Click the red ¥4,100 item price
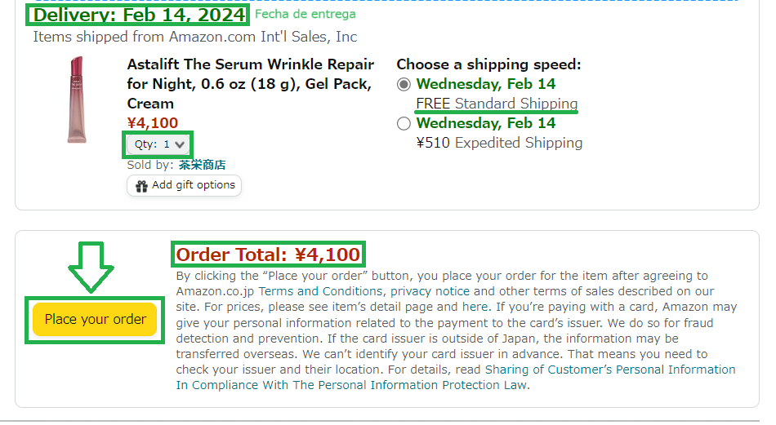 click(153, 122)
